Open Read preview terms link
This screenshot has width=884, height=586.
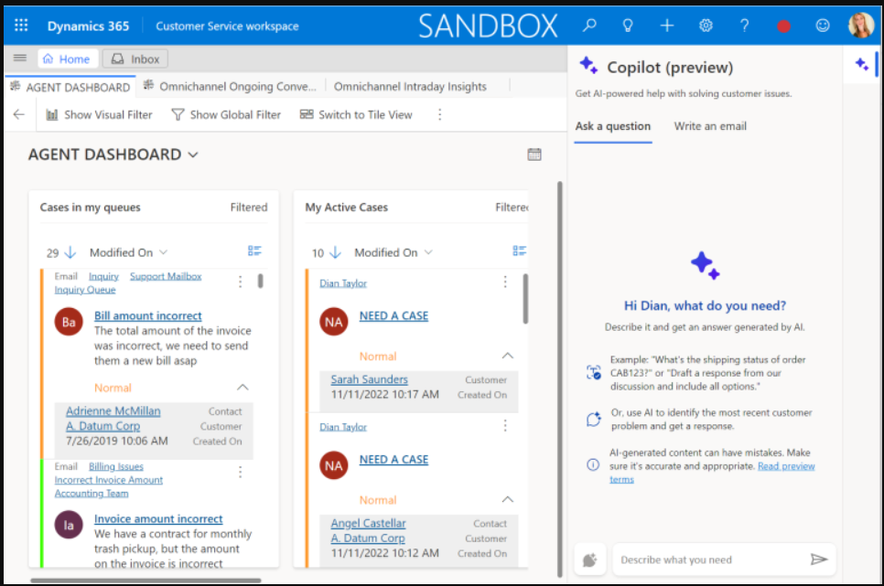coord(712,472)
